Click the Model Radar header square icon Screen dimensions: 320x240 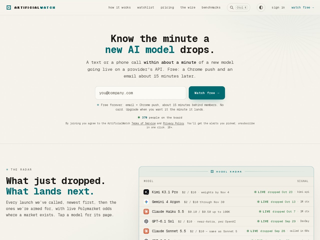tap(212, 171)
